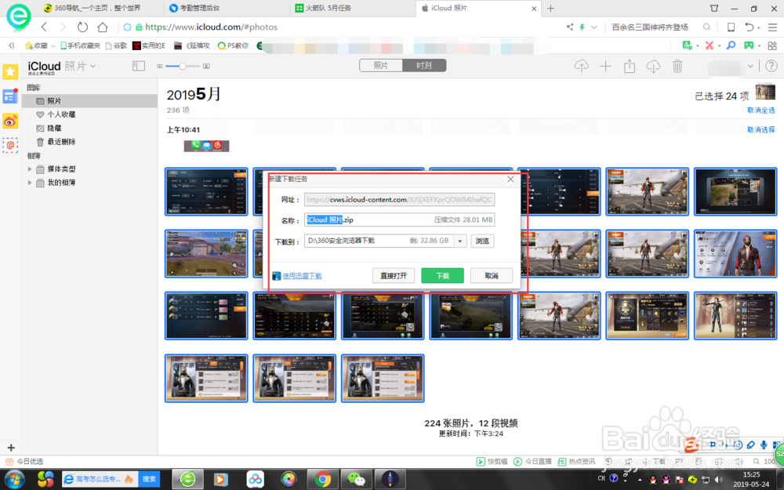The image size is (784, 490).
Task: Expand 媒体类型 in sidebar
Action: (x=30, y=169)
